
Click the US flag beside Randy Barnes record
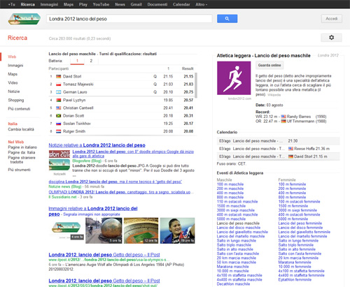[283, 117]
